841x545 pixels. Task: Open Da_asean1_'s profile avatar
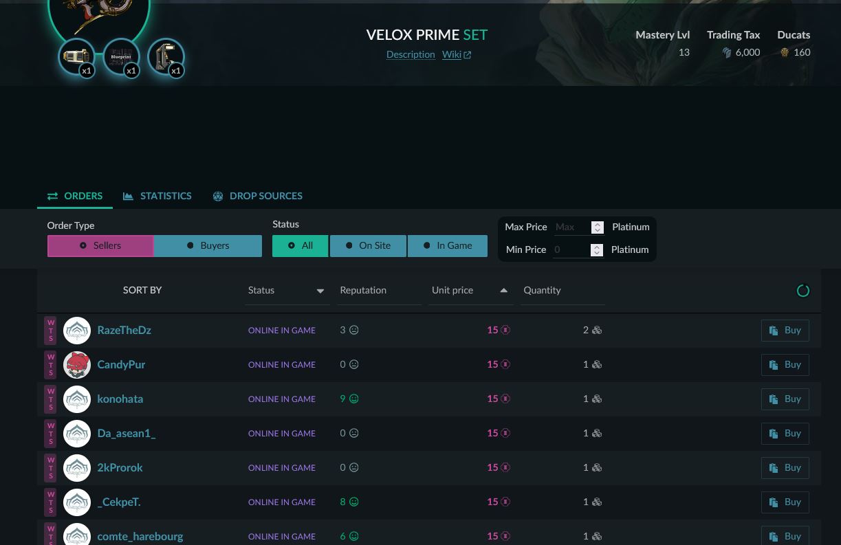tap(77, 434)
